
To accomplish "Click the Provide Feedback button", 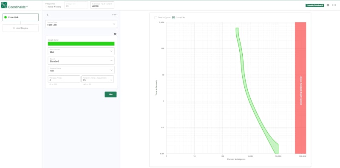I will click(x=314, y=5).
